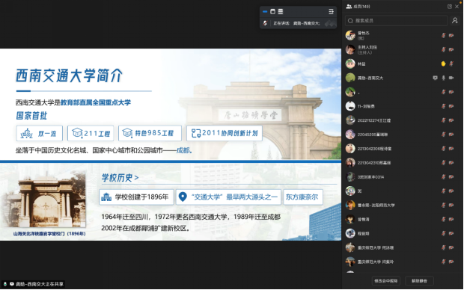
Task: Toggle the camera of 龚勋-西南交大 in member list
Action: [x=451, y=78]
